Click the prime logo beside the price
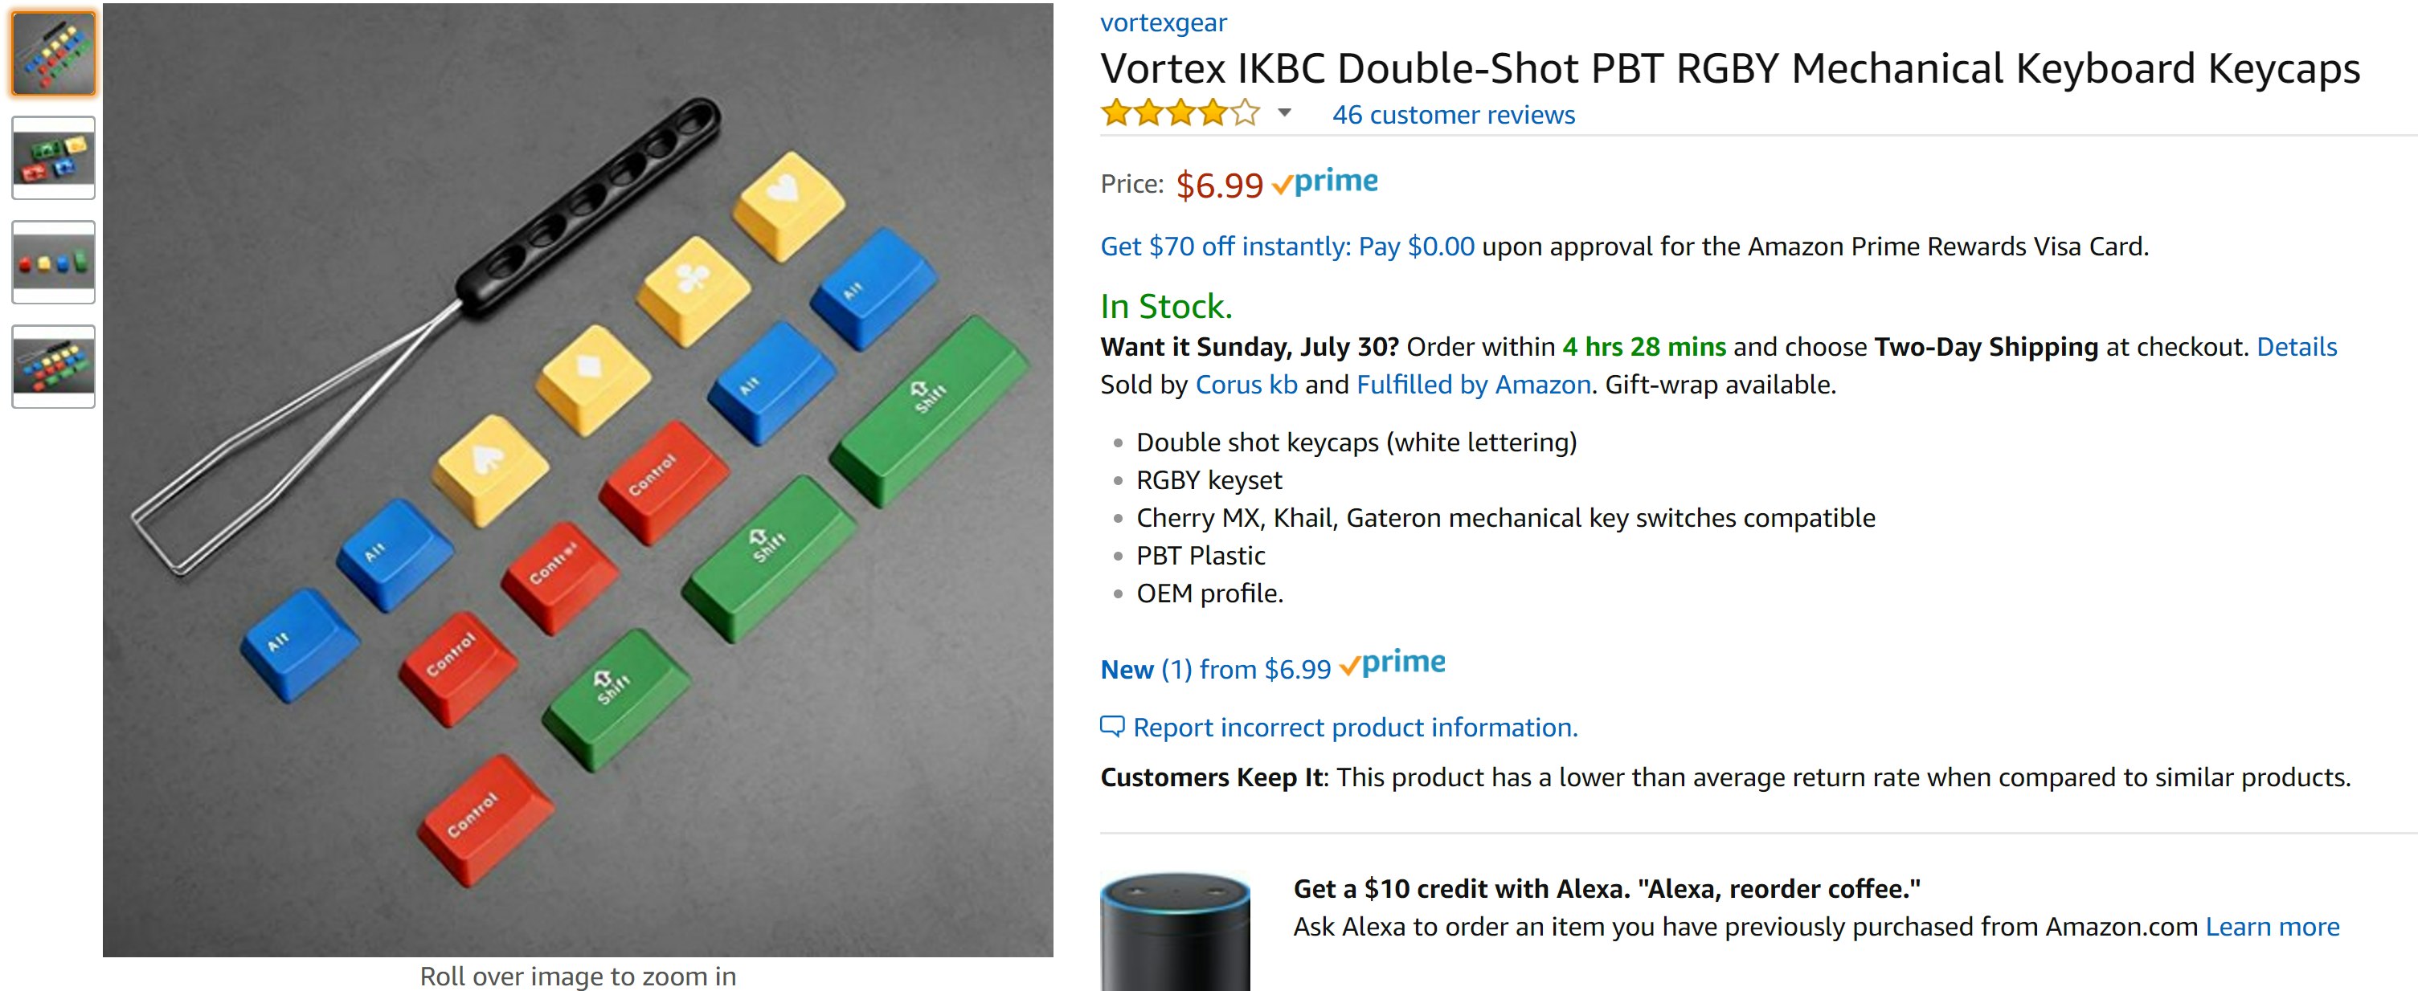Image resolution: width=2418 pixels, height=991 pixels. (1325, 182)
